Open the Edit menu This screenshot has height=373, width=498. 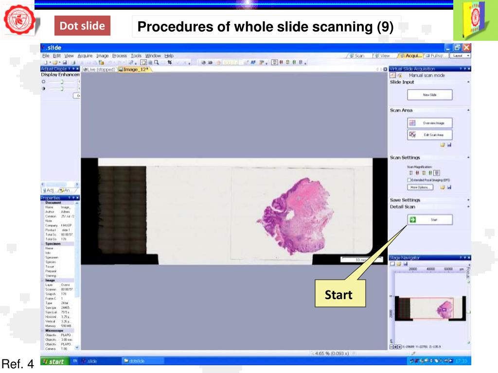click(57, 55)
